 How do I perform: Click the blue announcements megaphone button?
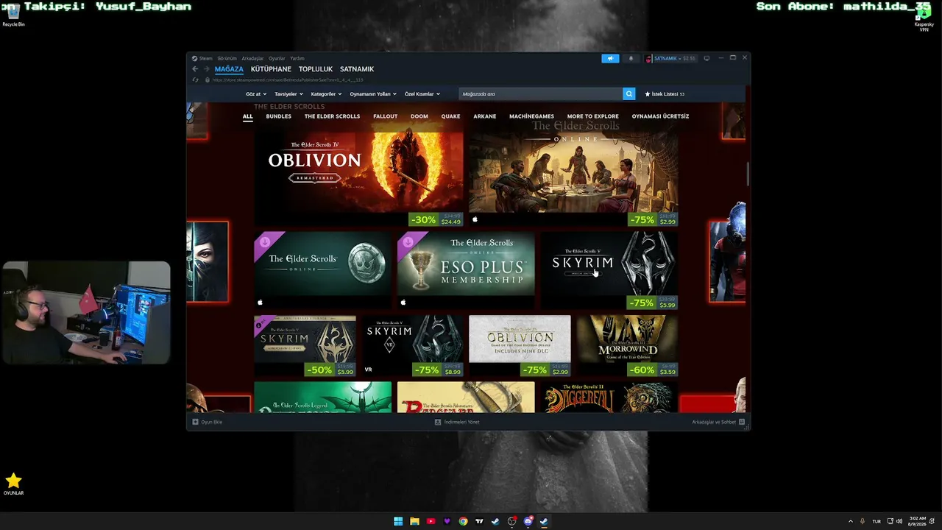[x=610, y=58]
